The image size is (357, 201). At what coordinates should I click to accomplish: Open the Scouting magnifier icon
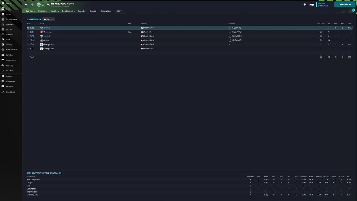[3, 66]
